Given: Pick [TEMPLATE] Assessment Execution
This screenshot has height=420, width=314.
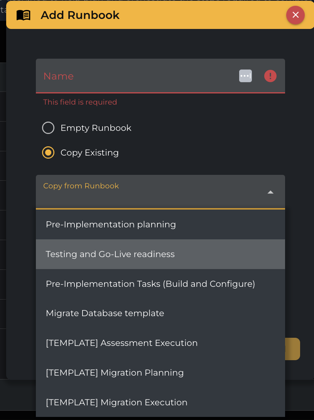Looking at the screenshot, I should 122,343.
